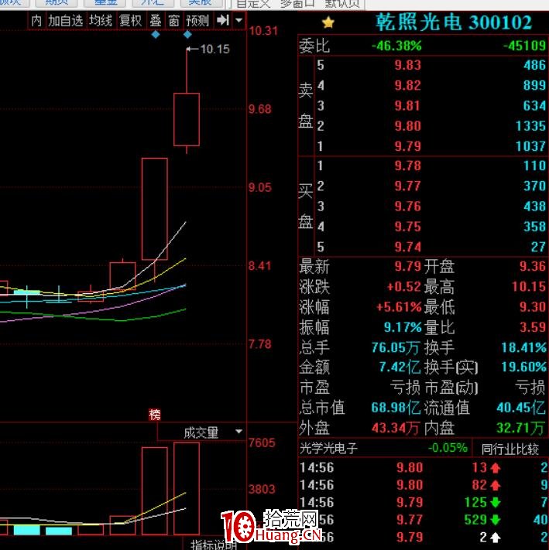Click the 金额 value 7.42亿

[400, 367]
